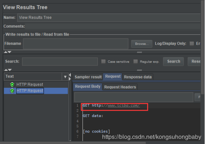This screenshot has width=205, height=144.
Task: Click the '[no cookies]' line in request body
Action: 97,131
